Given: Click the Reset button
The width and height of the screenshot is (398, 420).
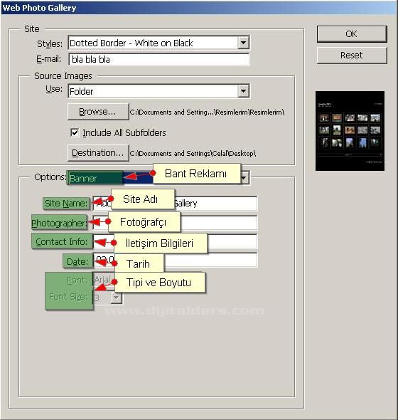Looking at the screenshot, I should pyautogui.click(x=352, y=56).
